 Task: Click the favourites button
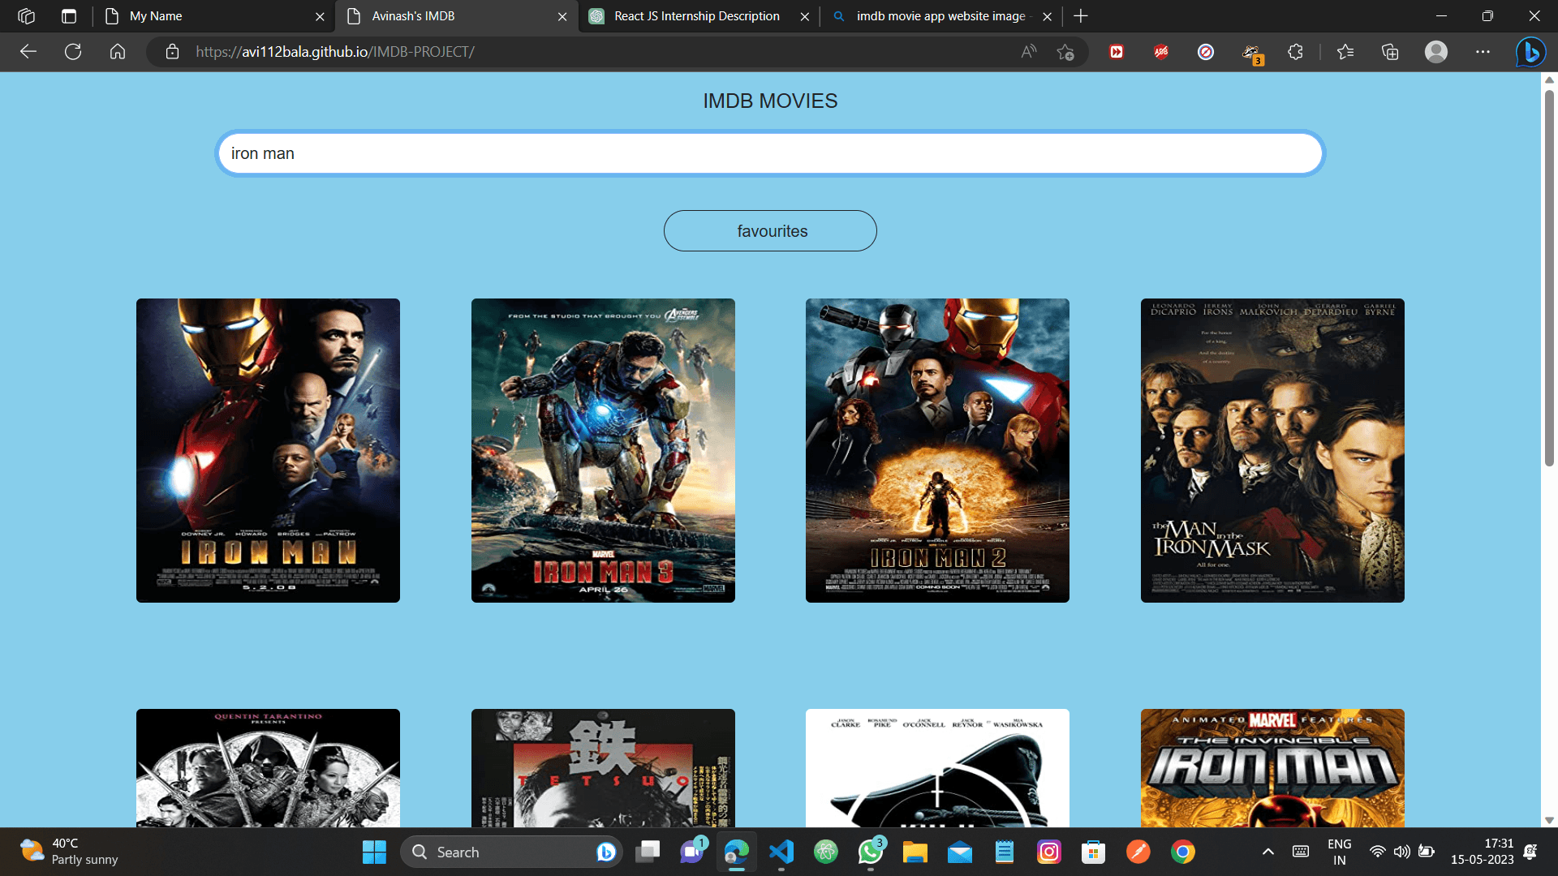point(770,231)
